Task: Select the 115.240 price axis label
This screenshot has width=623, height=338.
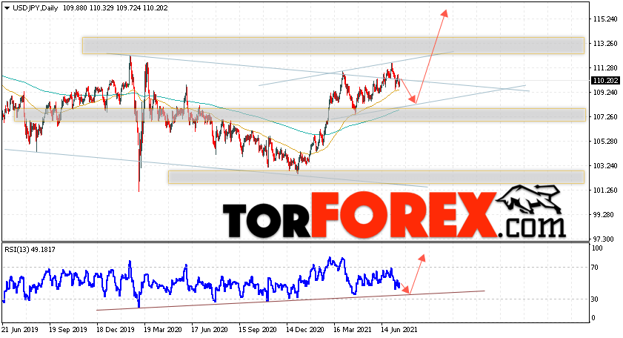Action: click(x=605, y=19)
